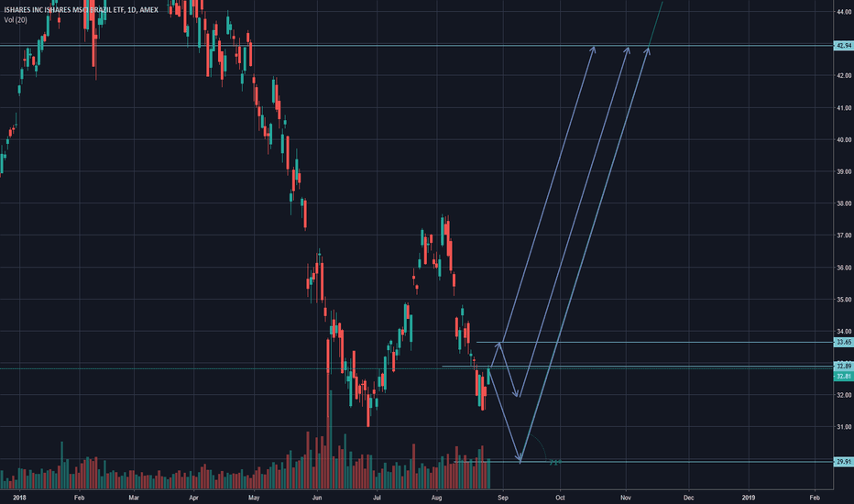
Task: Click the Nov label on the time axis
Action: [x=626, y=498]
